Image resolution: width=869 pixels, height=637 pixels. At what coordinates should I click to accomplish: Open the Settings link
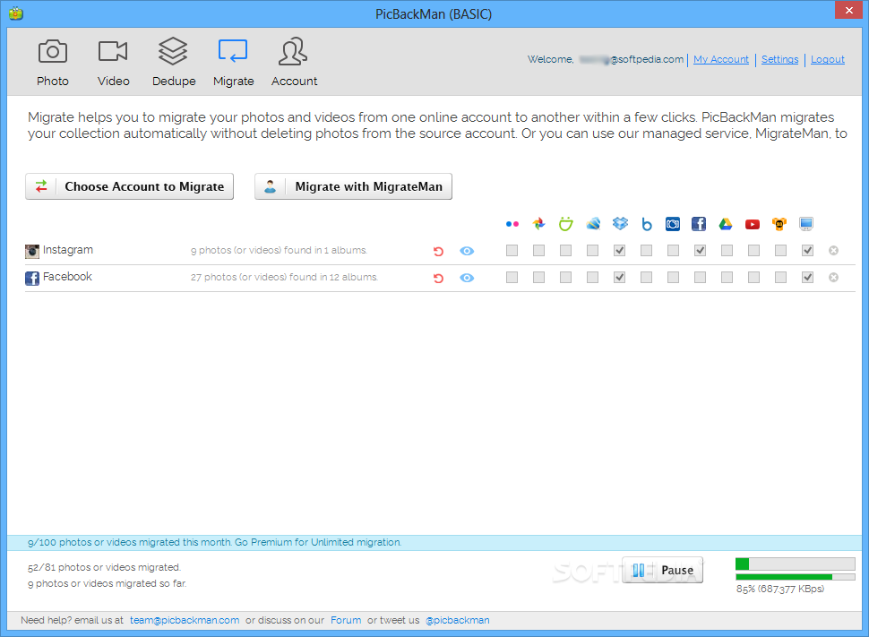[x=779, y=59]
